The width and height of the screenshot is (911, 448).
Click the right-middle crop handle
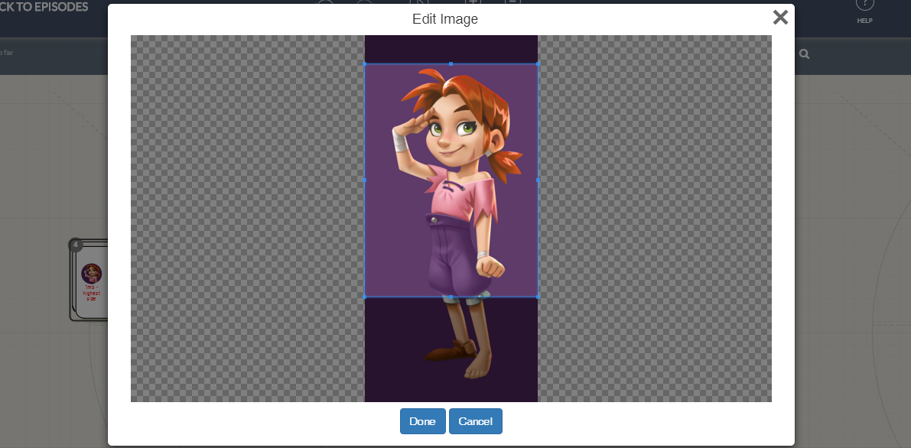[x=538, y=180]
